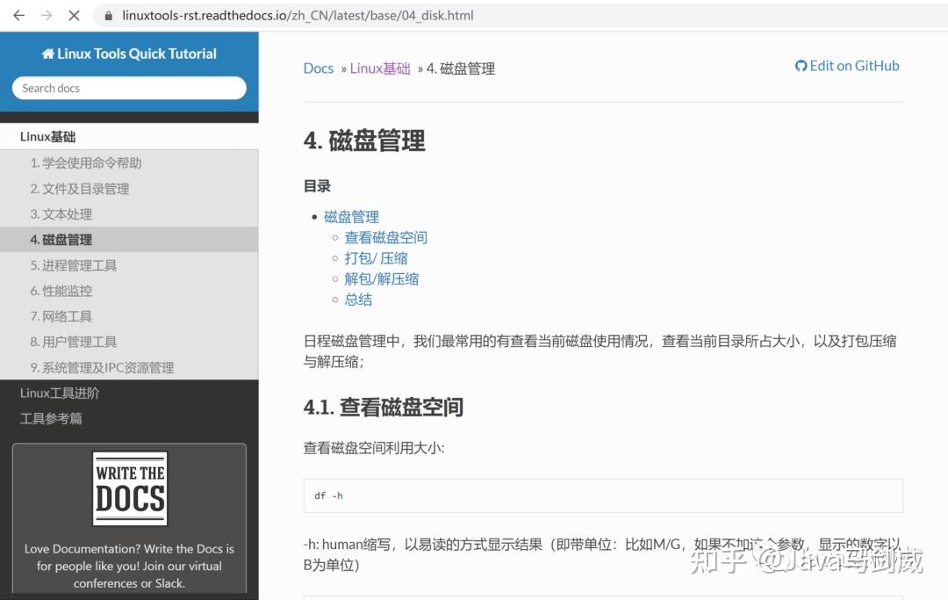The image size is (948, 600).
Task: Stop page loading with the X icon
Action: (x=75, y=15)
